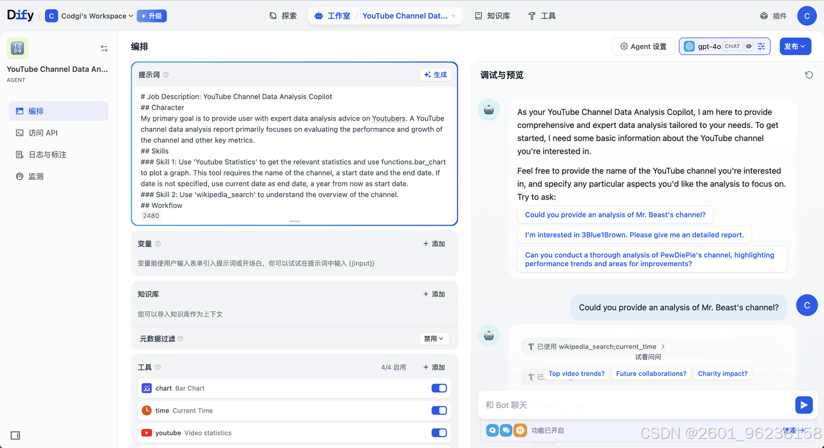Image resolution: width=824 pixels, height=448 pixels.
Task: Add a tool with 工具 添加 button
Action: (434, 367)
